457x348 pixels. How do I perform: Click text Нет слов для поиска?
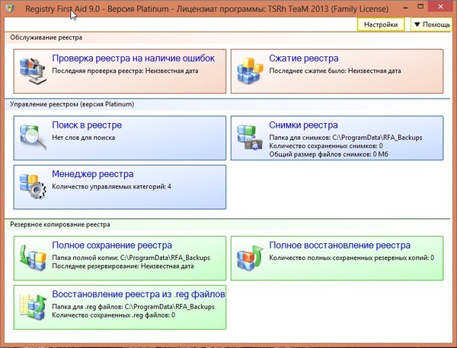point(83,138)
